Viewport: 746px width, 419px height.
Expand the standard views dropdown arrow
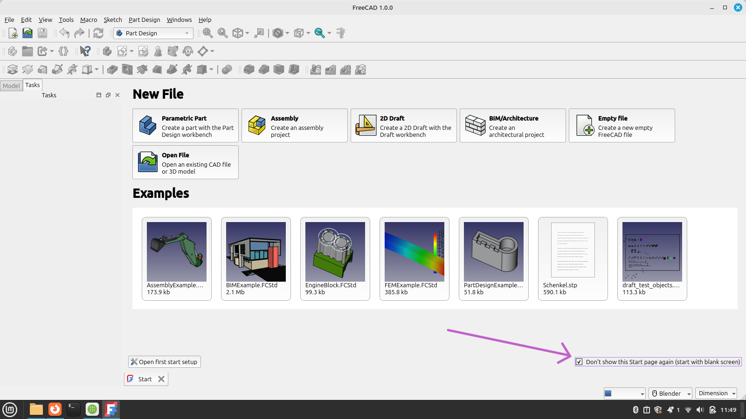[x=247, y=33]
